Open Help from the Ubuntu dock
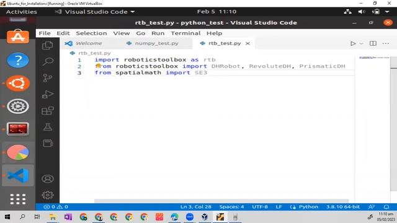This screenshot has height=223, width=397. tap(18, 60)
